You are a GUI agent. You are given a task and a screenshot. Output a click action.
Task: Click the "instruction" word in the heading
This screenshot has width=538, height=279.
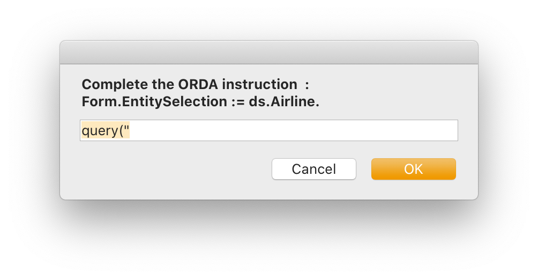259,84
